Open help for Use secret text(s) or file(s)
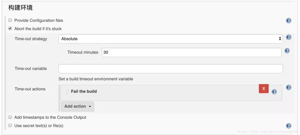The height and width of the screenshot is (135, 300). point(289,126)
